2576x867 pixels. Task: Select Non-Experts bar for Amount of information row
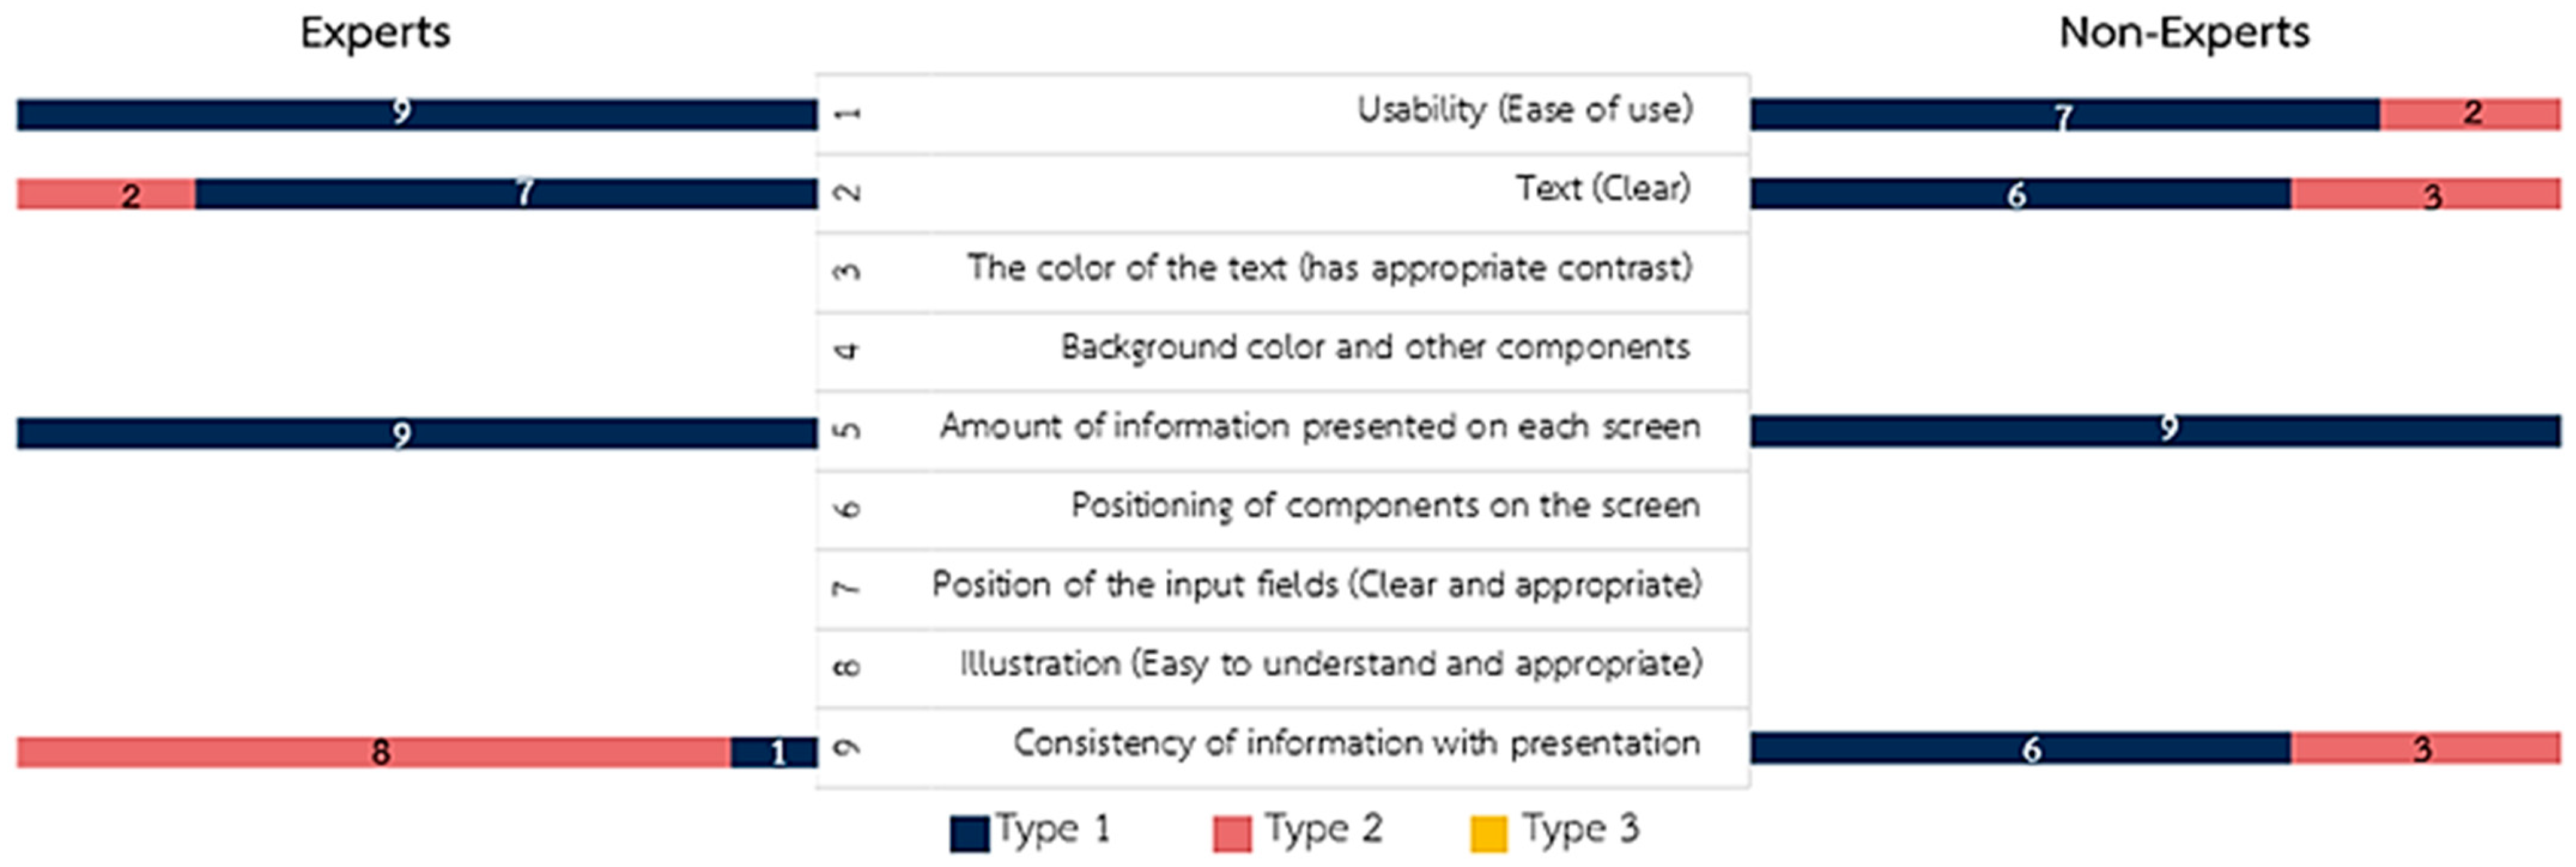click(2155, 430)
